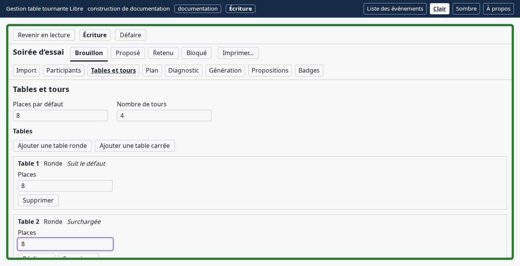Click Revenir en lecture button

[x=44, y=35]
